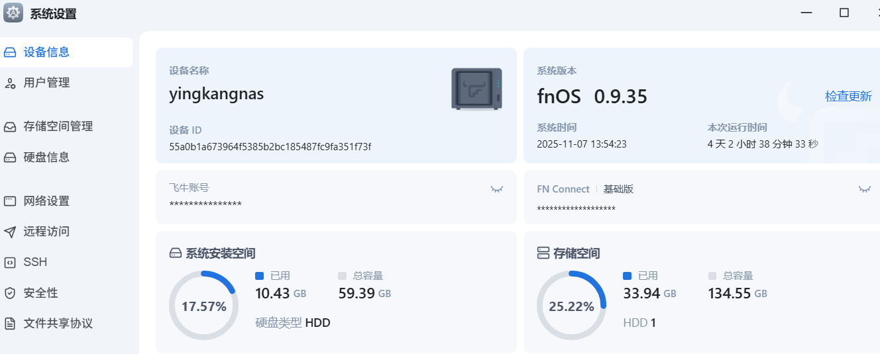Click the 25.22% storage usage ring
Screen dimensions: 880x354
point(571,306)
